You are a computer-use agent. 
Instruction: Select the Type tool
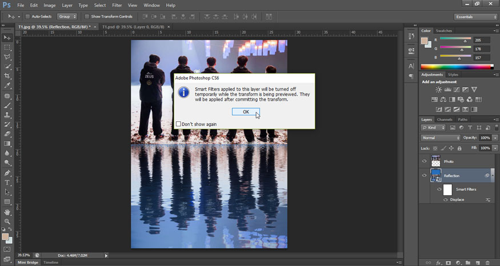coord(7,182)
